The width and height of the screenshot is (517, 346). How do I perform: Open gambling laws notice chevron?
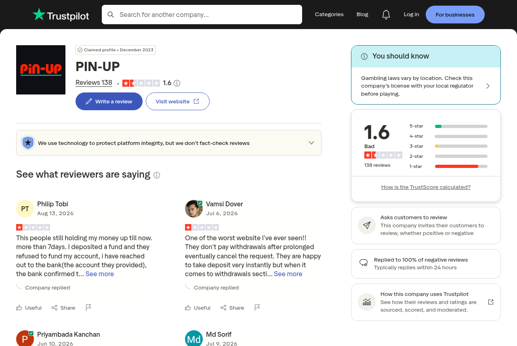[x=488, y=86]
